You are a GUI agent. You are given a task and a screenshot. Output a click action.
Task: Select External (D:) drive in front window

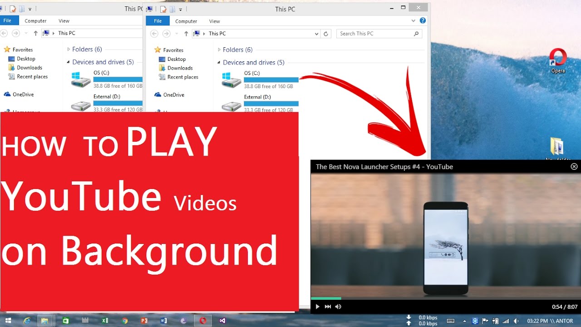[260, 104]
